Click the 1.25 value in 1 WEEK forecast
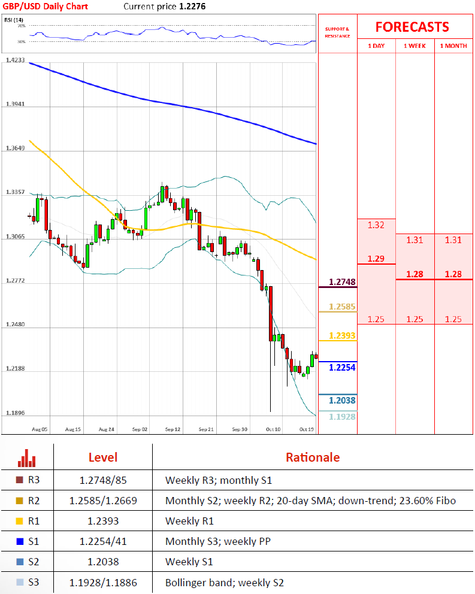The image size is (475, 594). pyautogui.click(x=415, y=319)
